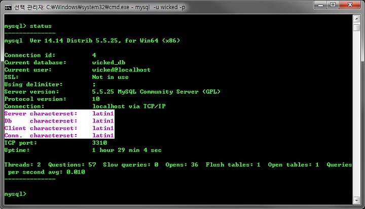Click the scrollbar up arrow

point(356,19)
